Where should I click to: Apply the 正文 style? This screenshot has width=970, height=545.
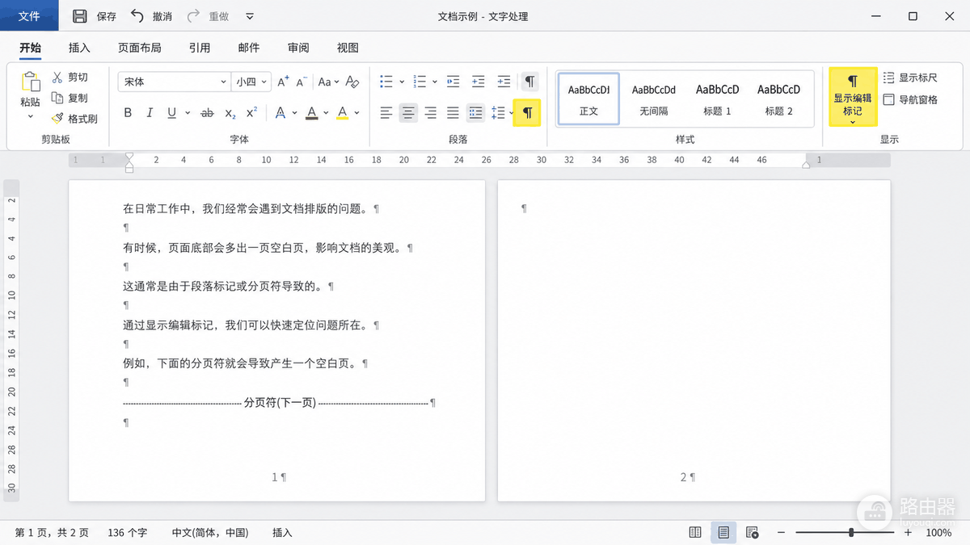coord(588,99)
